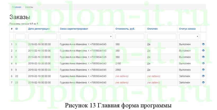Image resolution: width=217 pixels, height=110 pixels.
Task: Click the Заказы breadcrumb item
Action: point(29,7)
